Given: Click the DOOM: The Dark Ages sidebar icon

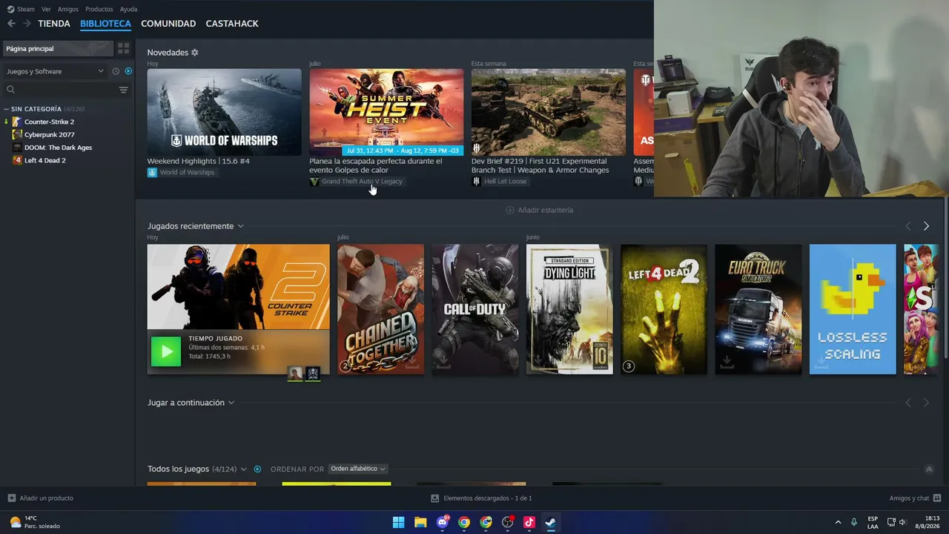Looking at the screenshot, I should tap(18, 148).
